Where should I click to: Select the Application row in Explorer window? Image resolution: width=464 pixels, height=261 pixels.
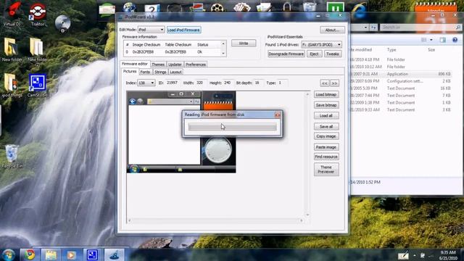click(401, 74)
